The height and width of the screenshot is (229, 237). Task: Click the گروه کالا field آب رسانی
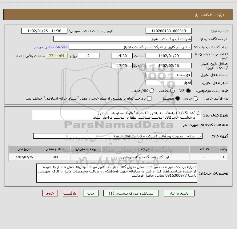click(118, 136)
